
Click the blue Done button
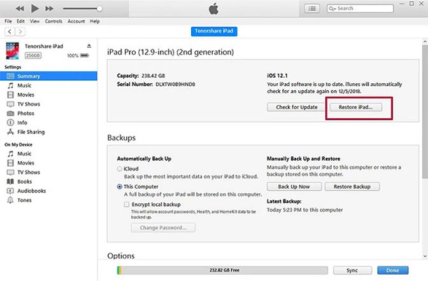[393, 270]
